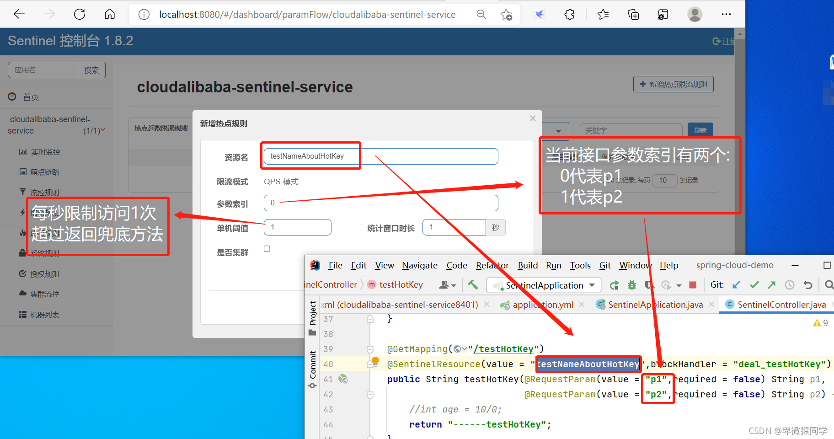Image resolution: width=834 pixels, height=439 pixels.
Task: Click the zoom magnifier in address bar
Action: click(x=481, y=15)
